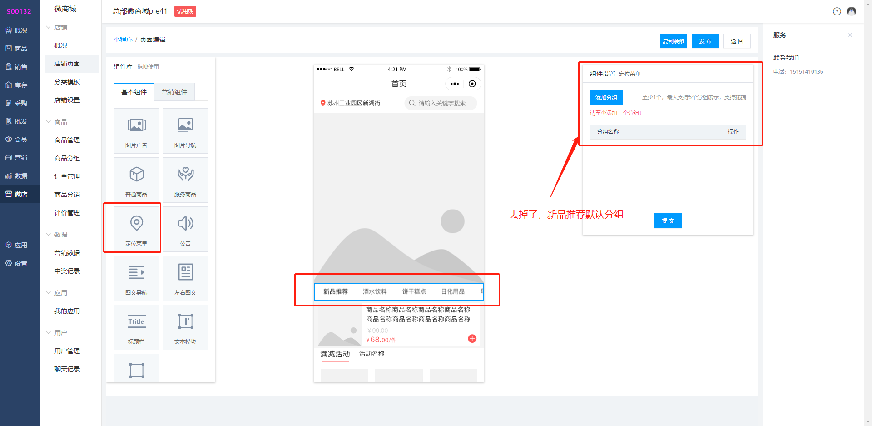The height and width of the screenshot is (426, 872).
Task: Click the 小程序 breadcrumb link
Action: pyautogui.click(x=123, y=40)
